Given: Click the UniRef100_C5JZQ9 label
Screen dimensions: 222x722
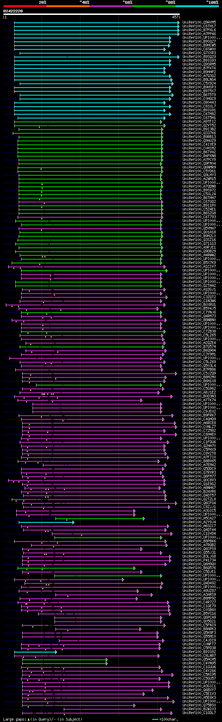Looking at the screenshot, I should [x=199, y=373].
